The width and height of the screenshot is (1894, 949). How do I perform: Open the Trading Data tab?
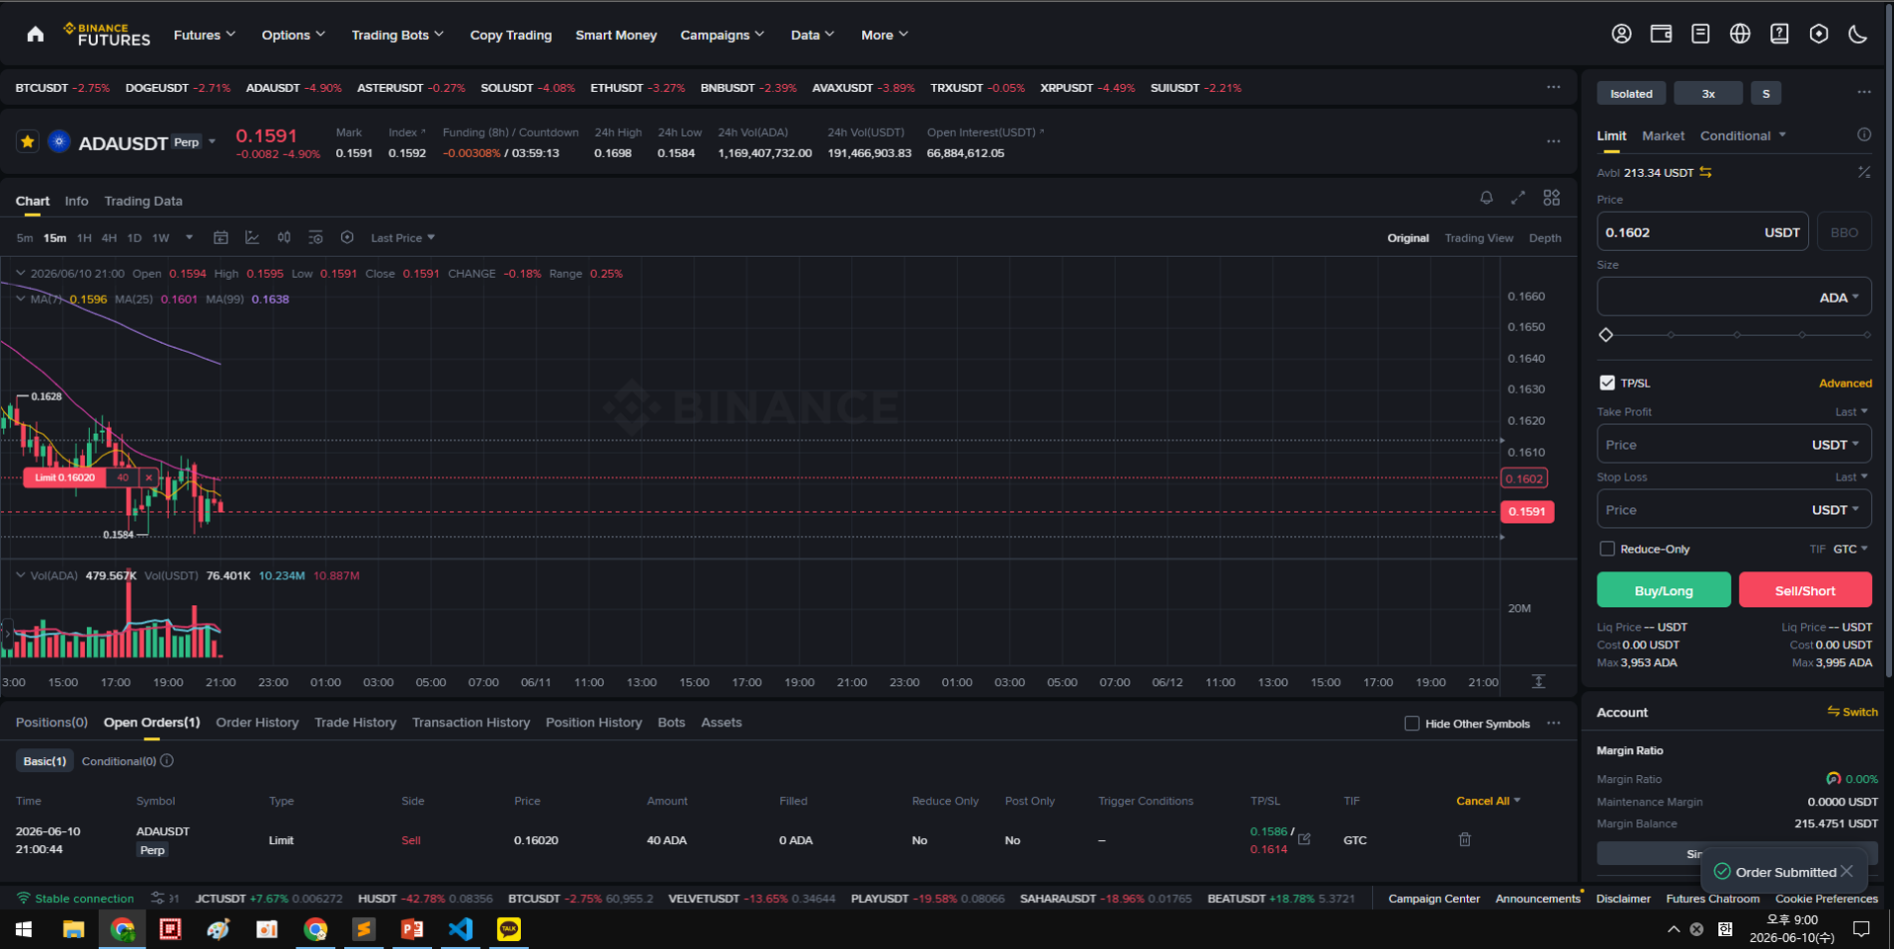pyautogui.click(x=143, y=201)
